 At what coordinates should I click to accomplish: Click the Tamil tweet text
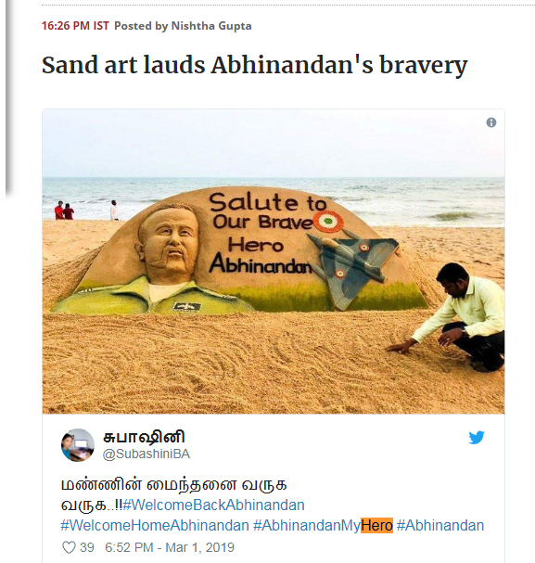click(x=173, y=494)
